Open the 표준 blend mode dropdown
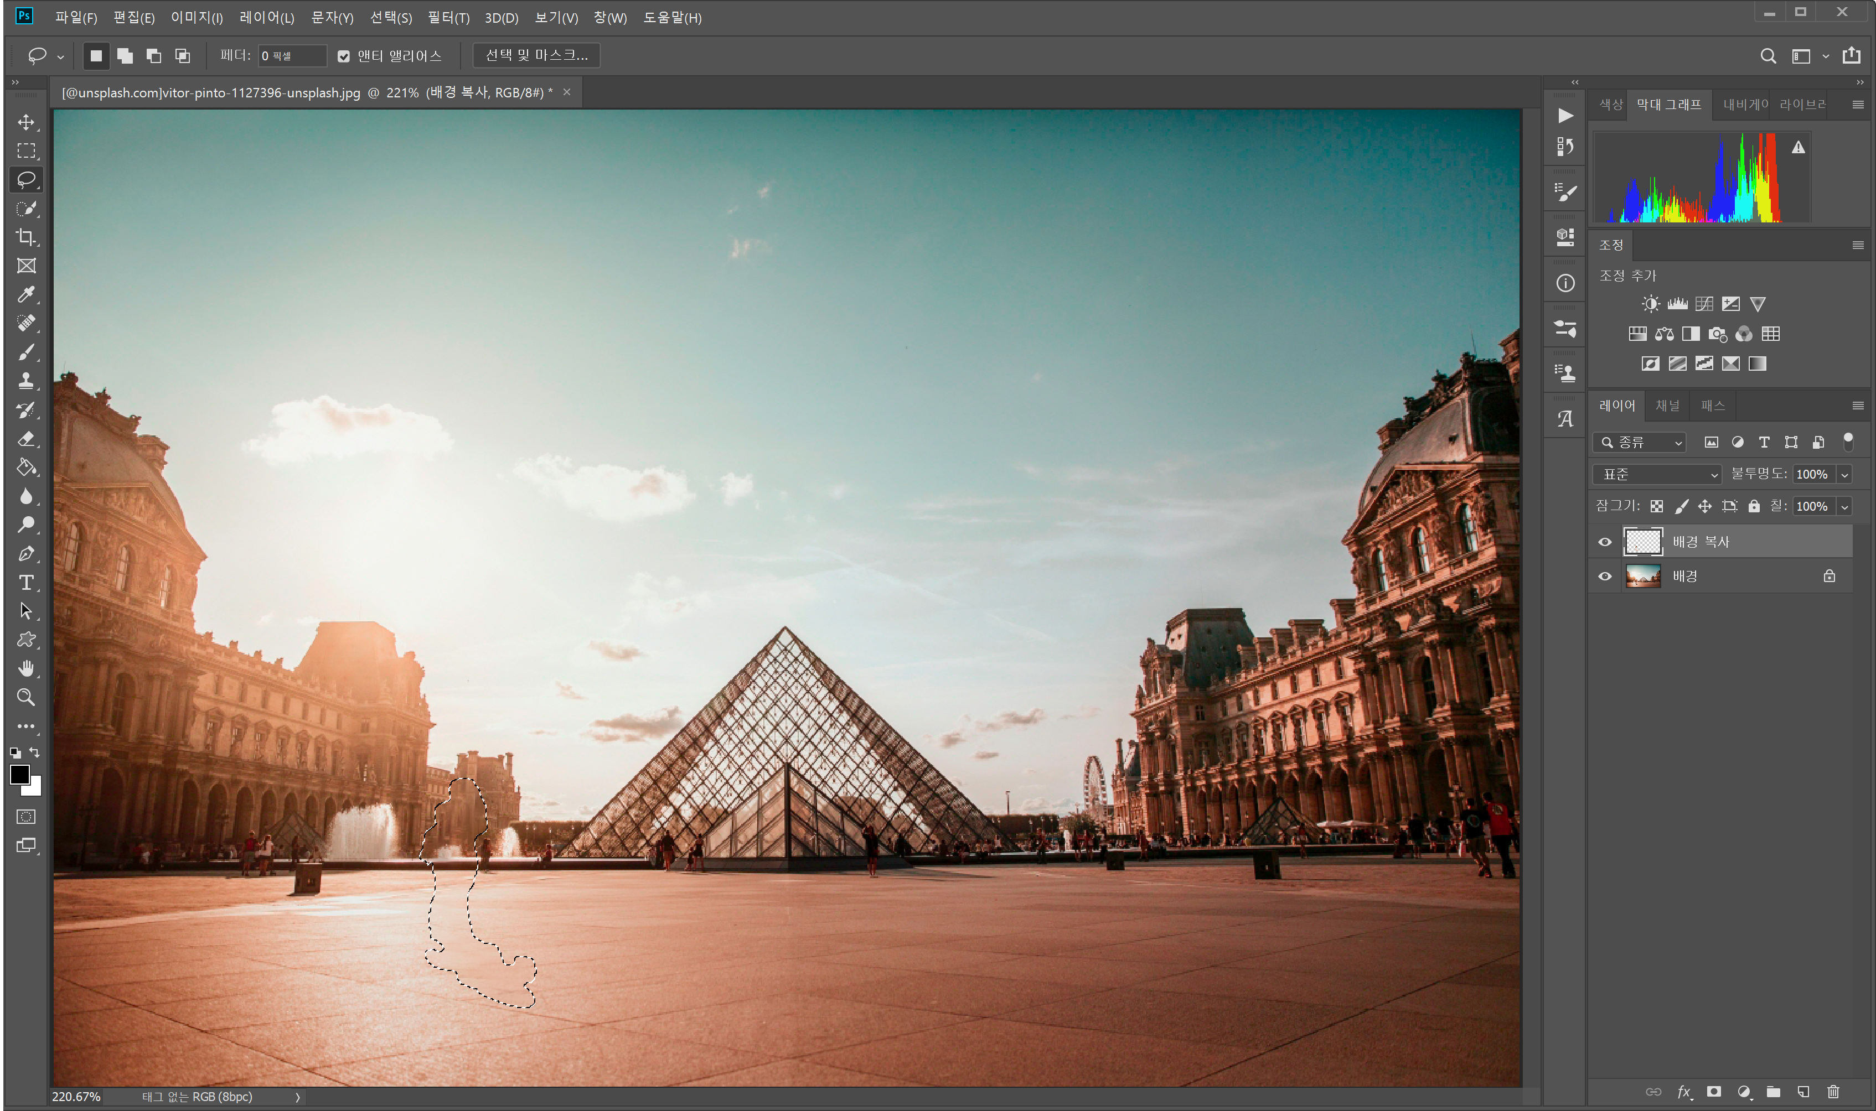This screenshot has height=1111, width=1876. 1657,474
